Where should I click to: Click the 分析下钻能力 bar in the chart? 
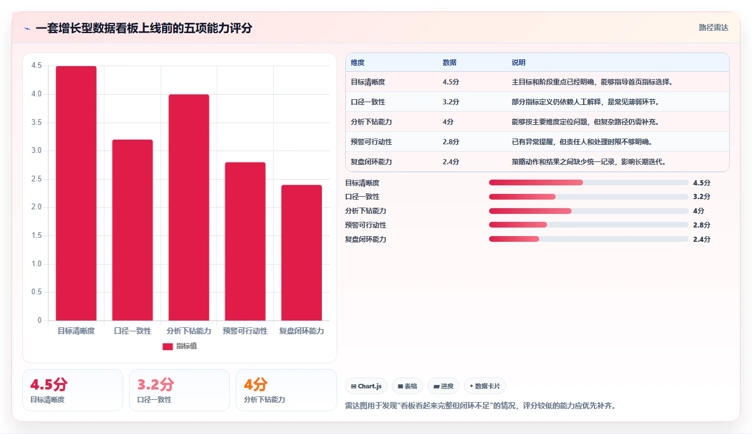[189, 208]
